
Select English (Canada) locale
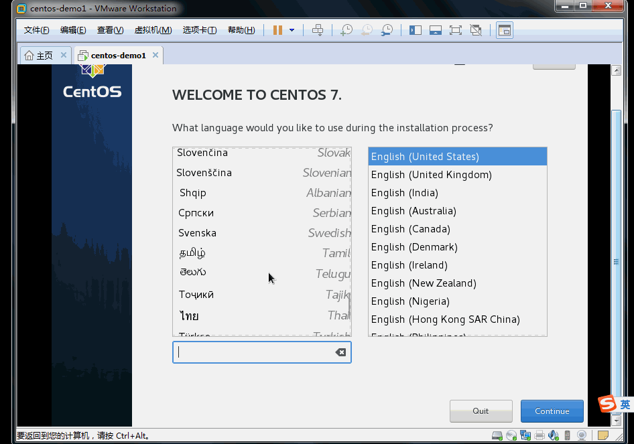pyautogui.click(x=457, y=229)
